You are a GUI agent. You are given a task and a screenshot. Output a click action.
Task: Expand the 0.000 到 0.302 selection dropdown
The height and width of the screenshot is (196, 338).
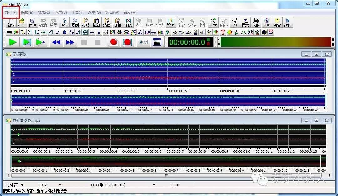coord(154,185)
